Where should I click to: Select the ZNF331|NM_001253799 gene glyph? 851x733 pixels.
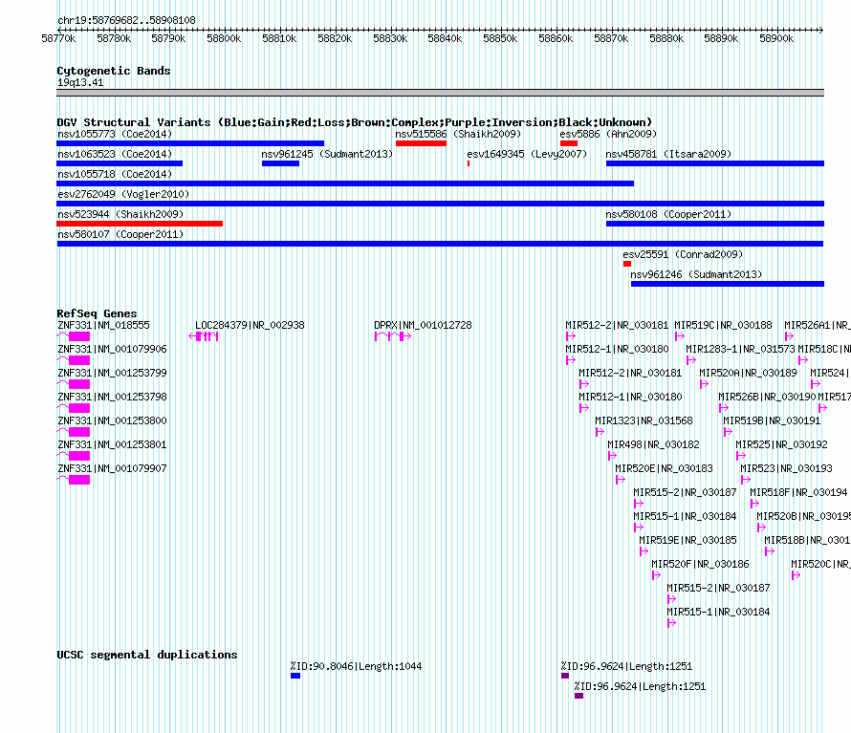(x=74, y=384)
